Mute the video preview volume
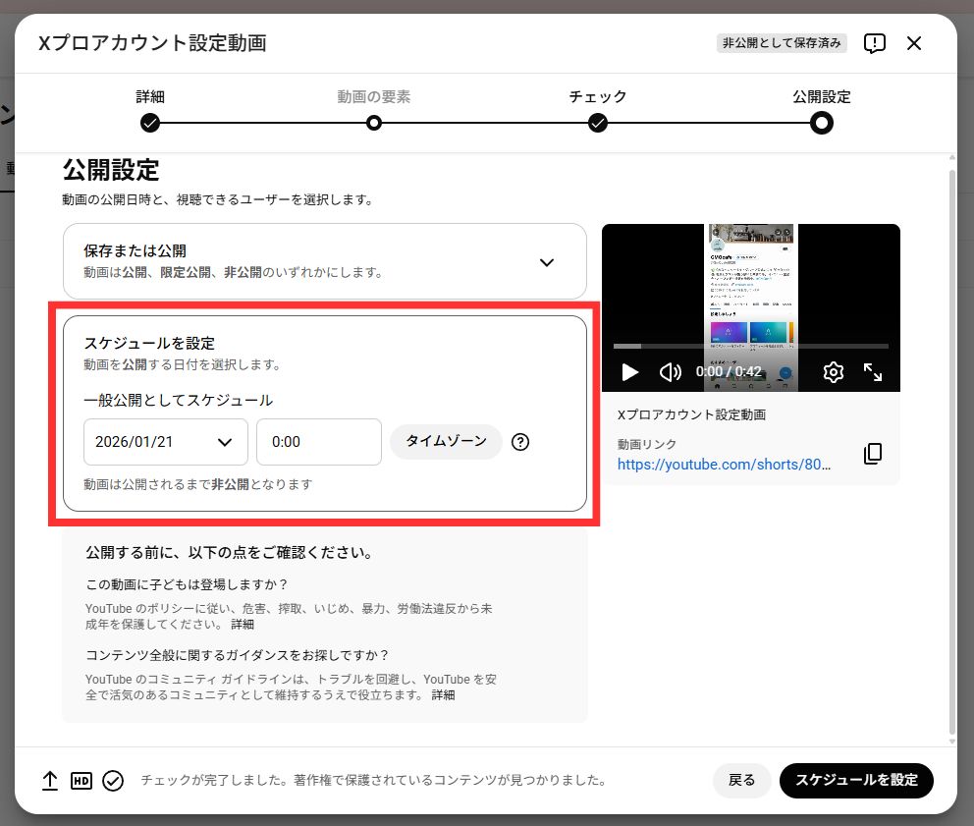974x826 pixels. [x=671, y=372]
